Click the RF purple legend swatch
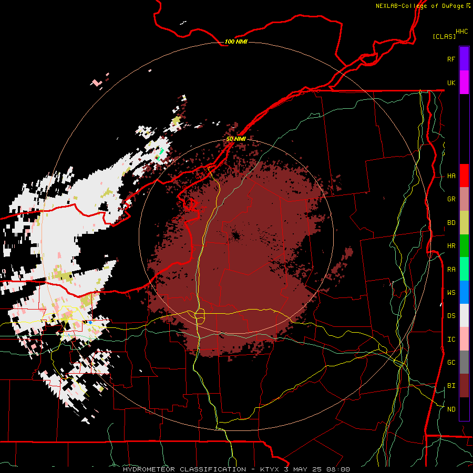The image size is (473, 473). click(464, 59)
